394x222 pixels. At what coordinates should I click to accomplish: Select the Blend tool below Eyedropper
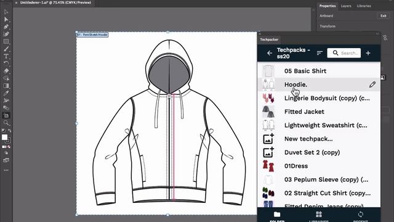pyautogui.click(x=6, y=101)
